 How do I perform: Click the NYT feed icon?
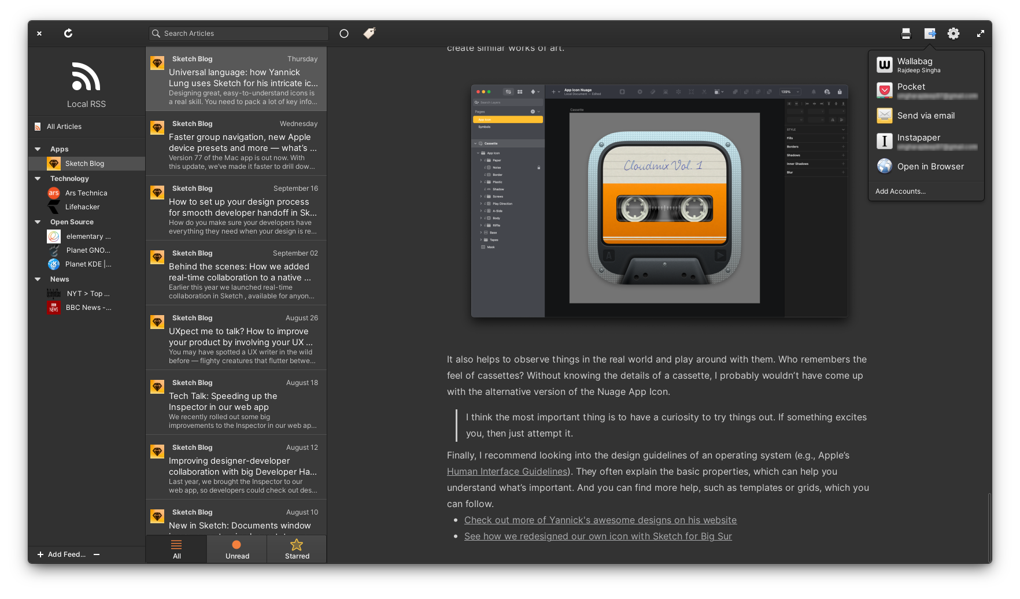pyautogui.click(x=54, y=294)
